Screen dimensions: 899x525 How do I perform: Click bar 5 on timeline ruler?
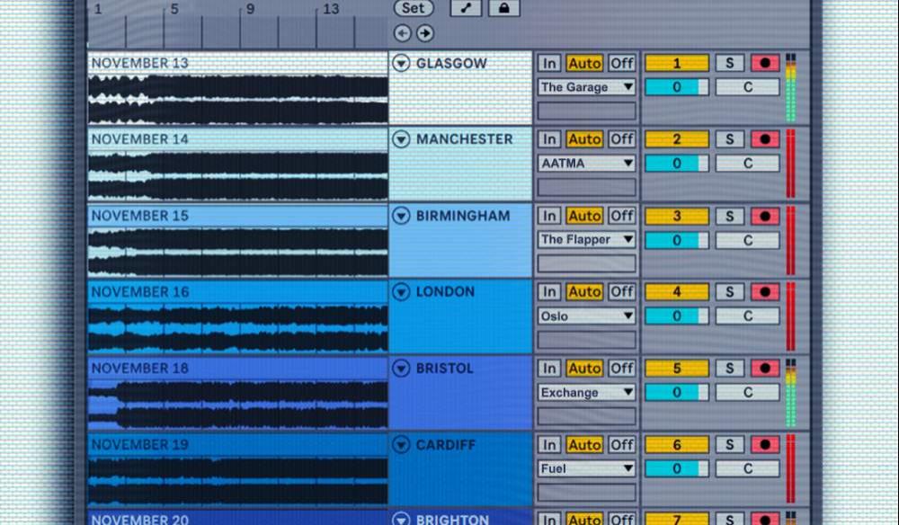(174, 9)
